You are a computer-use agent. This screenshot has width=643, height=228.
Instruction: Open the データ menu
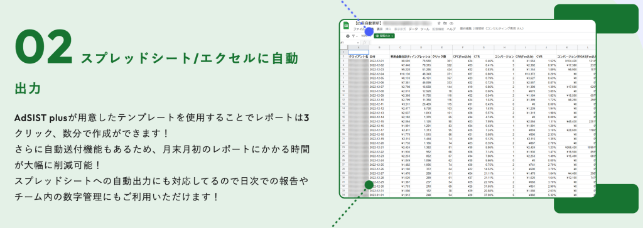413,29
